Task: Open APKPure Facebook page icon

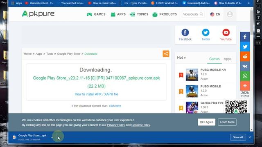Action: coord(185,33)
